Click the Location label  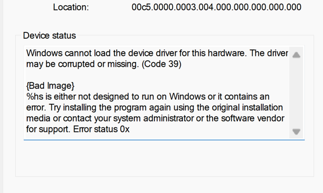[71, 7]
